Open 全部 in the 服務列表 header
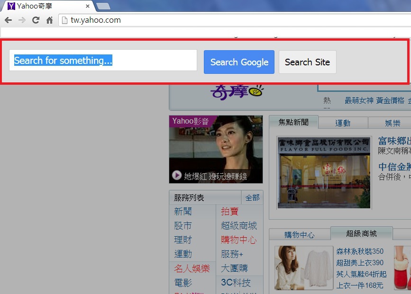Screen dimensions: 411x294 252,198
